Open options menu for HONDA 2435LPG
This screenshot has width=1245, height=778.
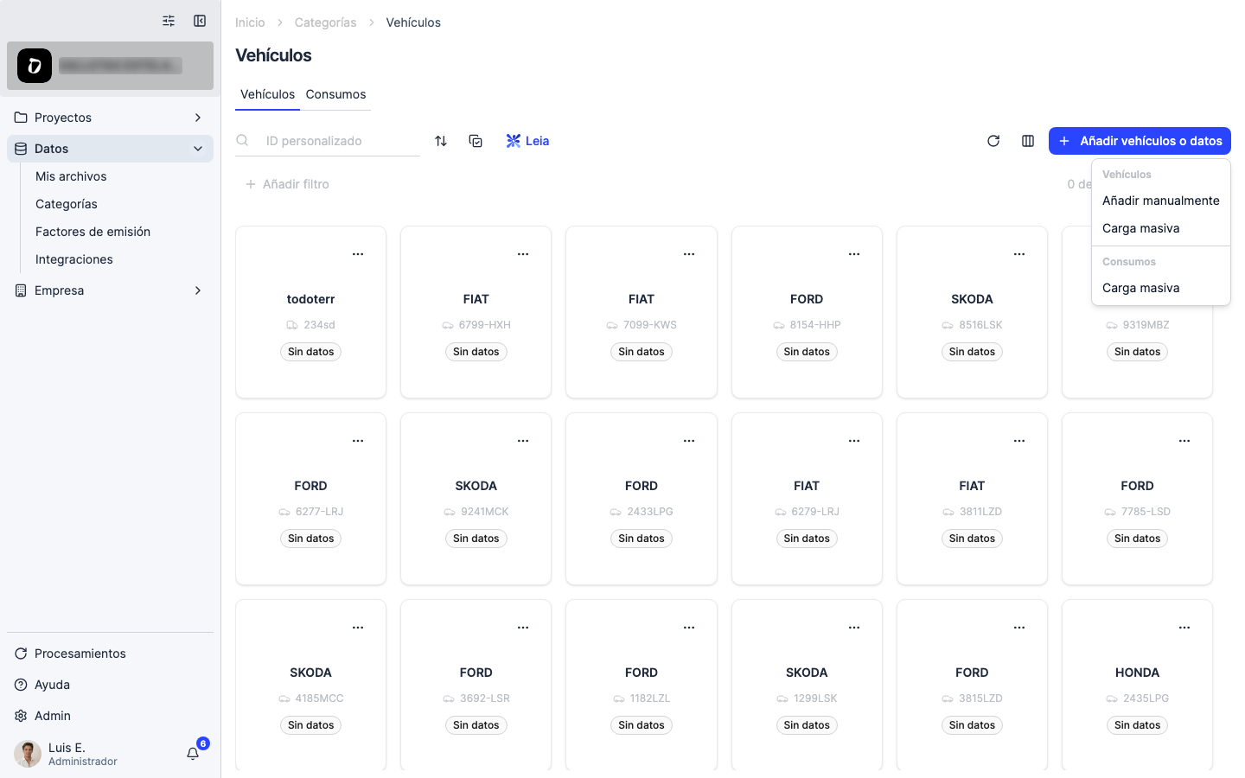click(1184, 628)
